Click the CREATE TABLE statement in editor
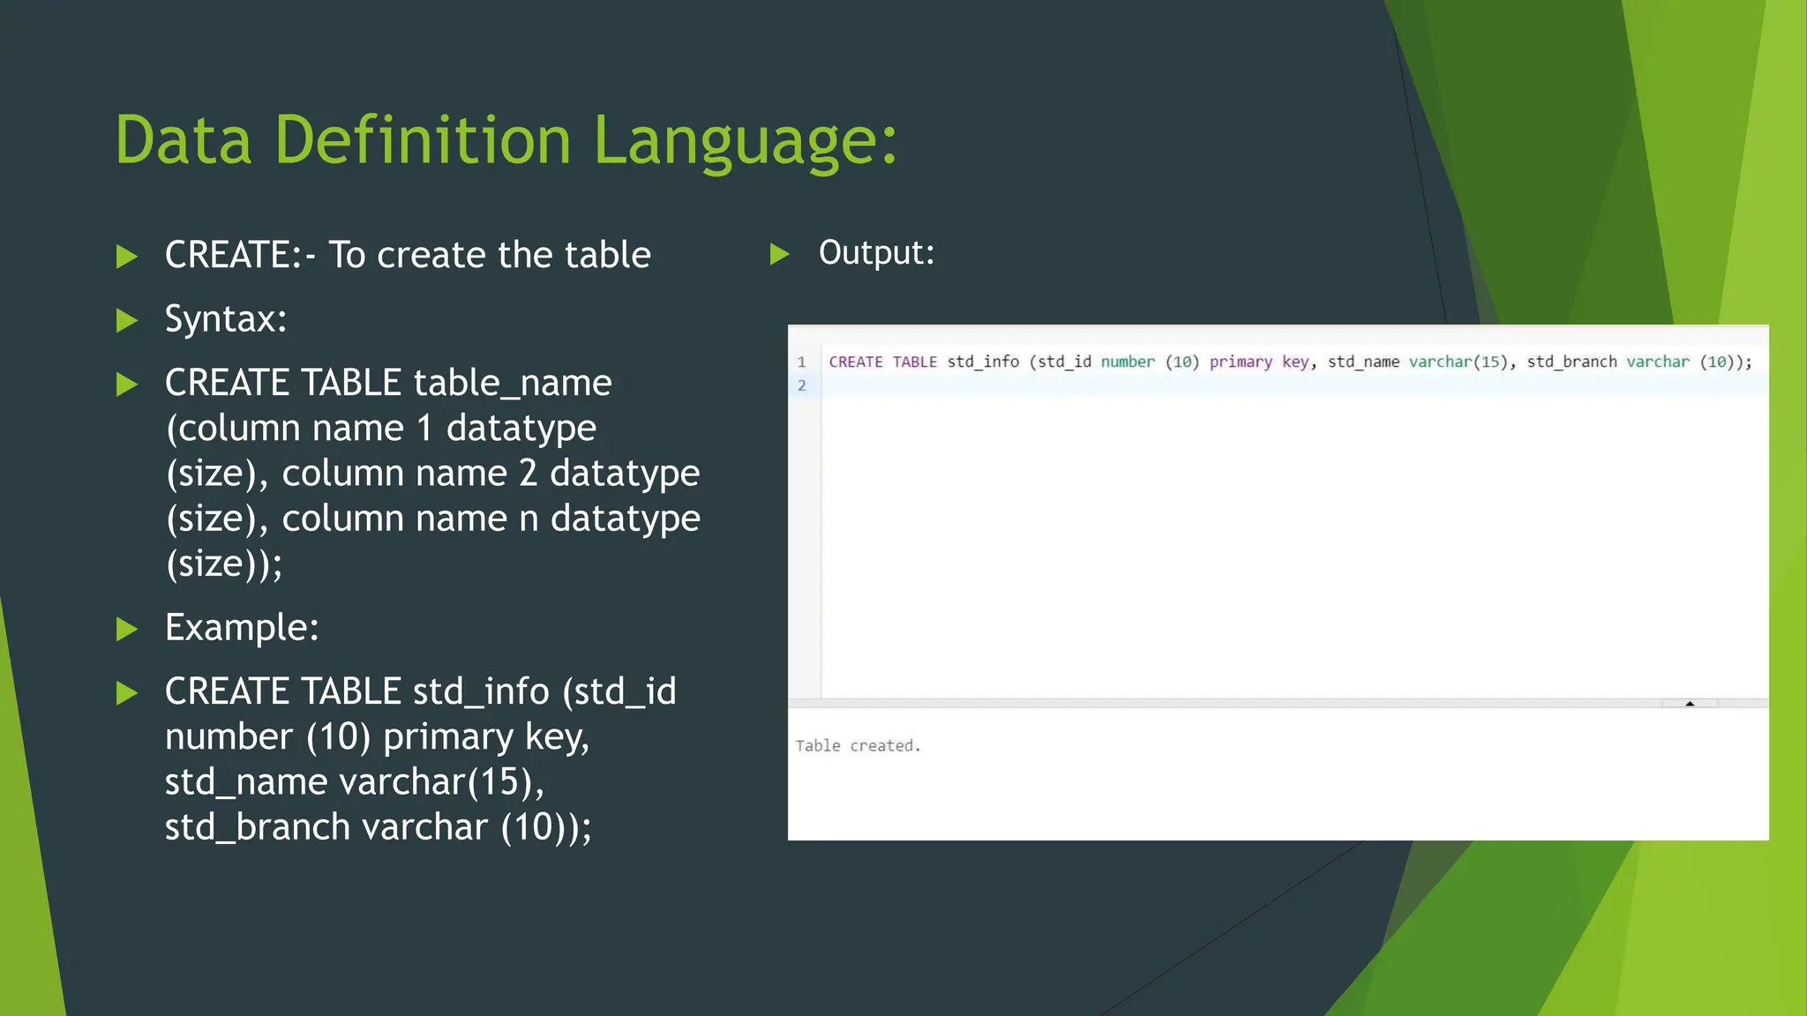Image resolution: width=1807 pixels, height=1016 pixels. 1290,362
